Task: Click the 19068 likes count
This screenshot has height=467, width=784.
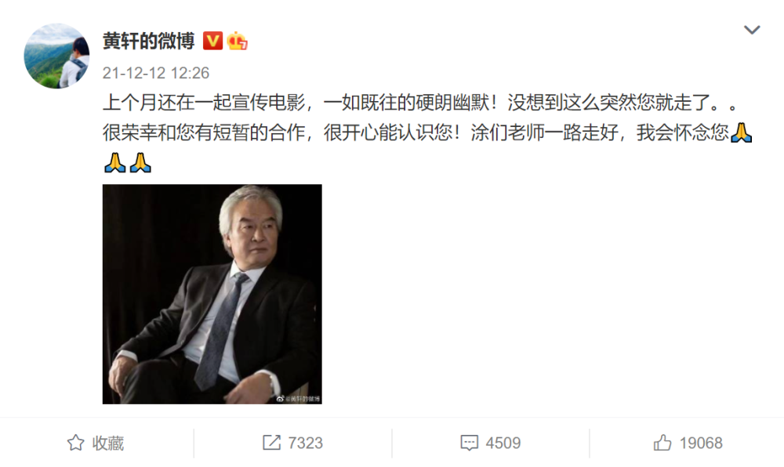Action: (x=701, y=443)
